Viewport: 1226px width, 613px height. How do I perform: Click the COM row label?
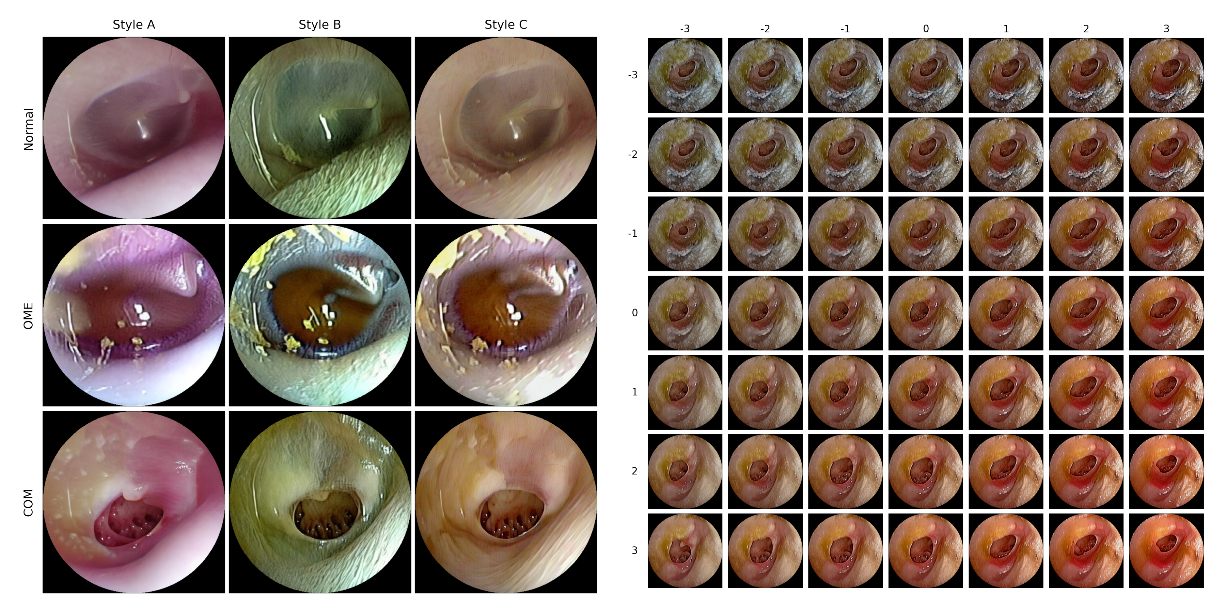(29, 503)
